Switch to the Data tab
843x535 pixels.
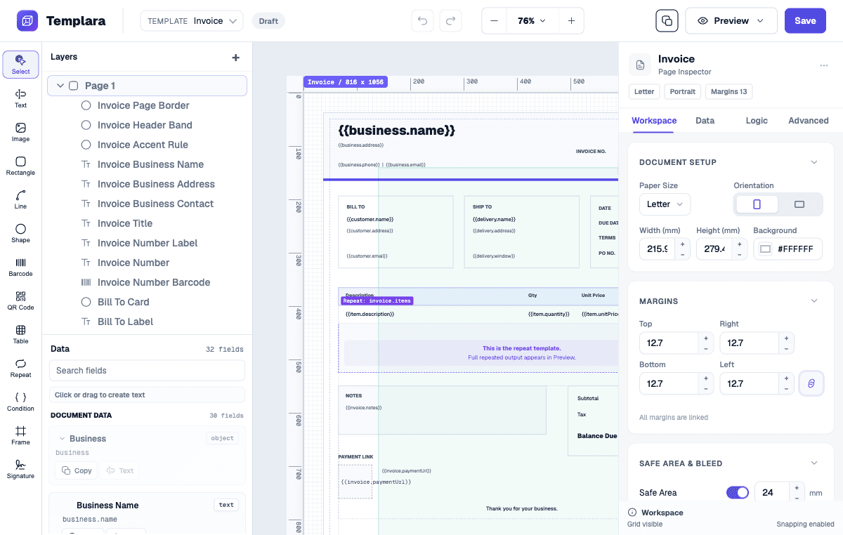705,121
